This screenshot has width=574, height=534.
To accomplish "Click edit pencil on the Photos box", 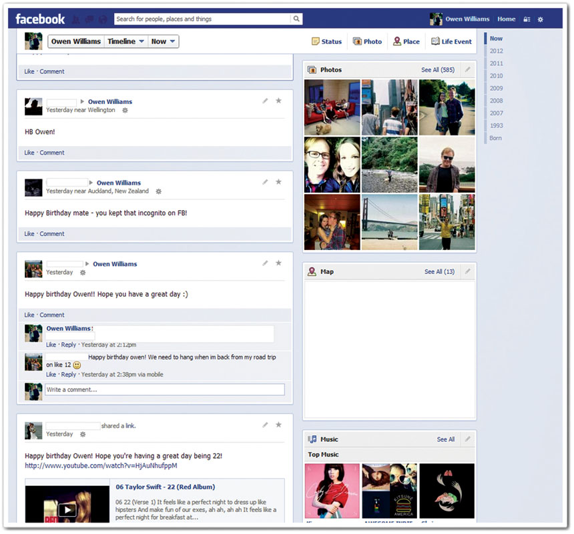I will (468, 69).
